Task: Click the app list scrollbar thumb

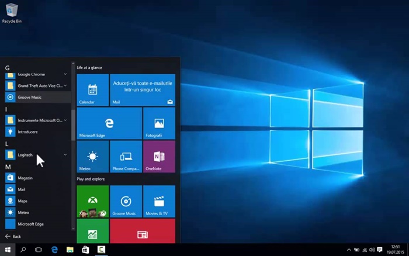Action: pos(73,125)
